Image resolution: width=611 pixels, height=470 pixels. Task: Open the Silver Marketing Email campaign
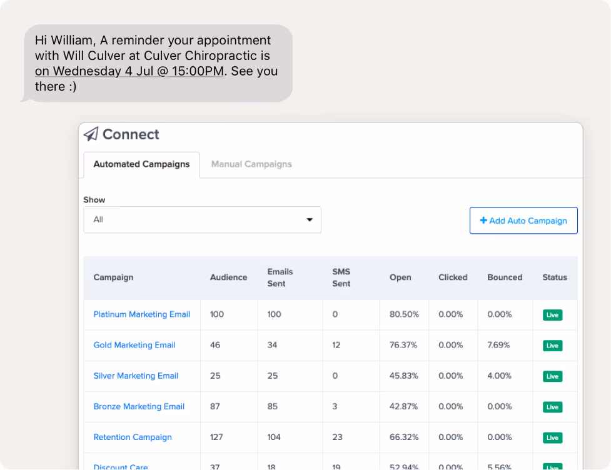click(136, 376)
